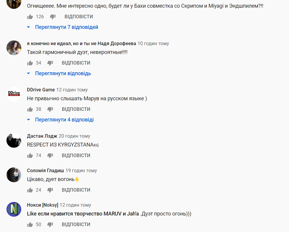Select username 'Соломія Гладиш'

pyautogui.click(x=45, y=170)
